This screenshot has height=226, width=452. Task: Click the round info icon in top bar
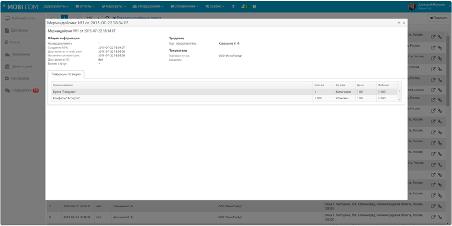tap(254, 7)
